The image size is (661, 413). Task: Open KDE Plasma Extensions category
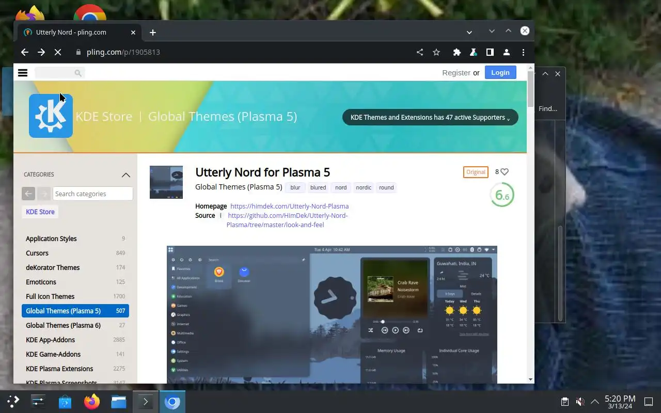[75, 369]
